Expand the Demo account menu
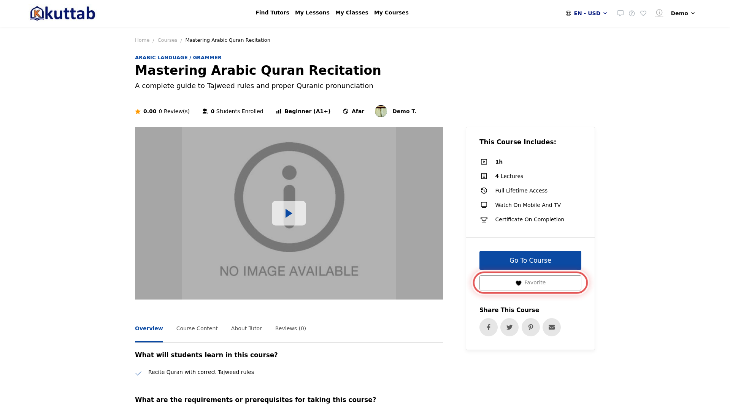The image size is (730, 410). (683, 13)
